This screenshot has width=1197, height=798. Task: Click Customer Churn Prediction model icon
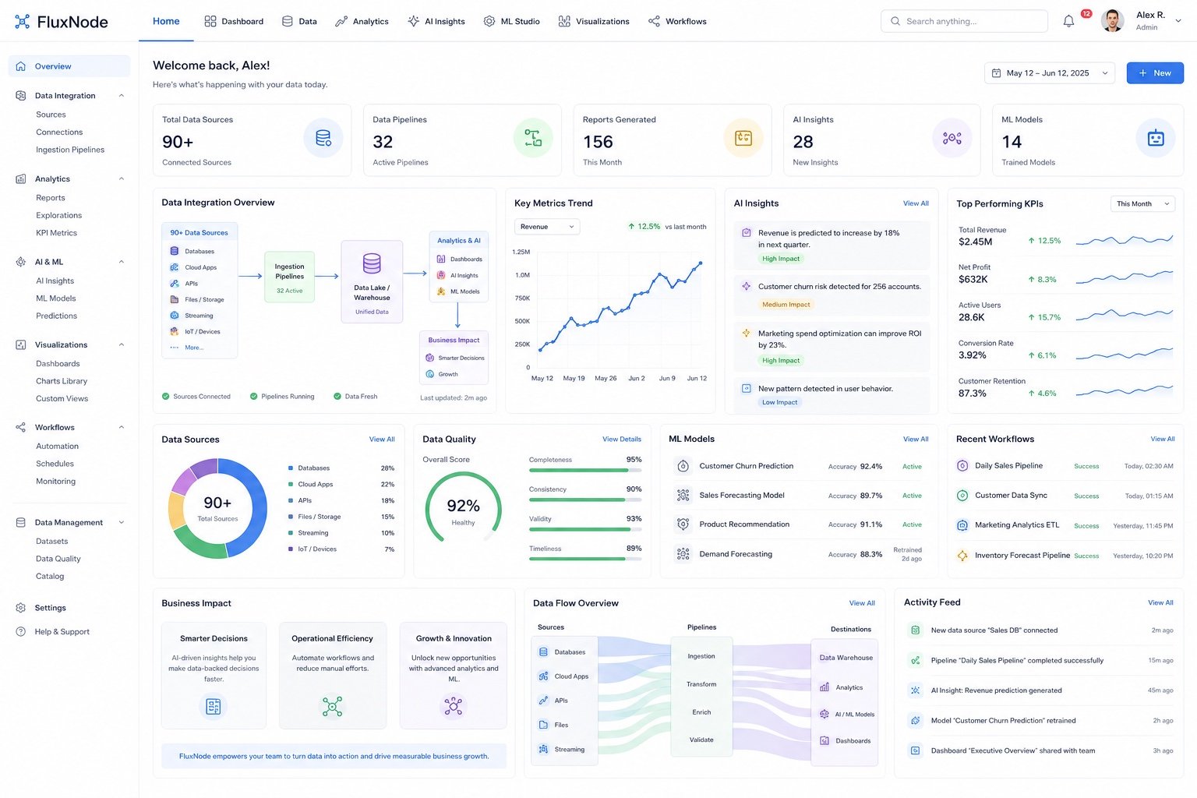click(x=683, y=466)
